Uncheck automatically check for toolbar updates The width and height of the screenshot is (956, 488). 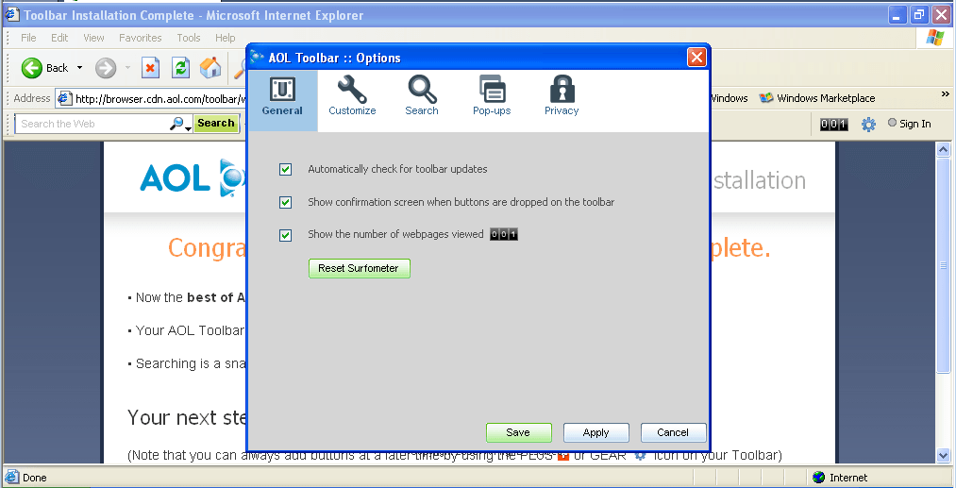pos(286,170)
